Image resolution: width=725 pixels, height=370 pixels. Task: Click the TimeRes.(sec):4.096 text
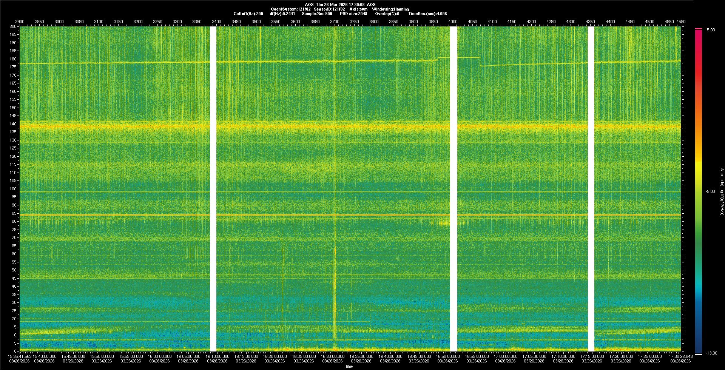coord(427,14)
